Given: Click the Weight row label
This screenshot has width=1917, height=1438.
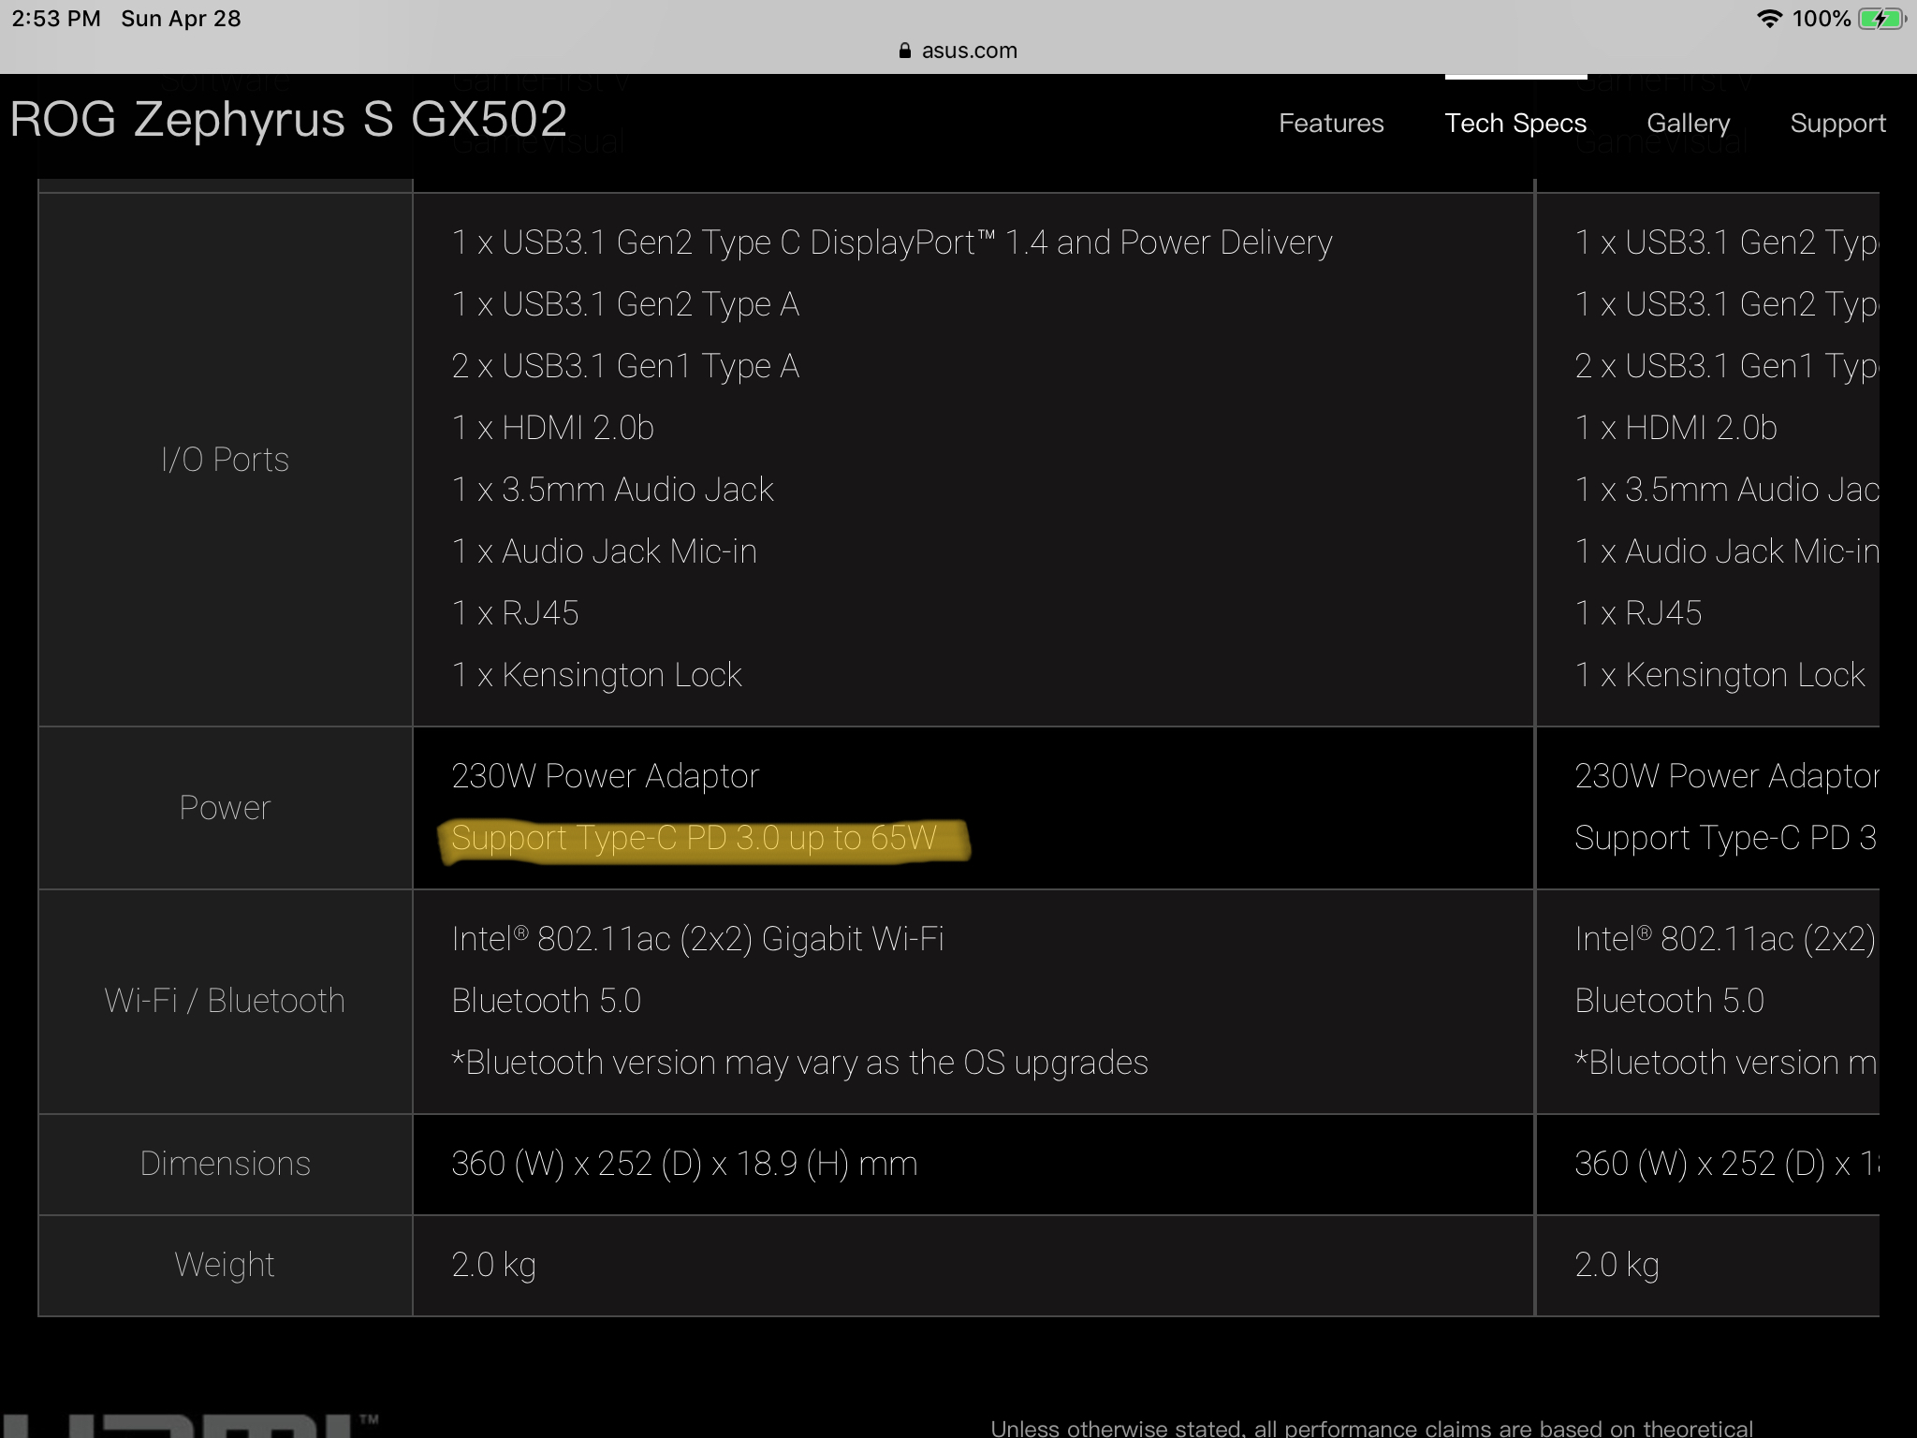Looking at the screenshot, I should pos(225,1265).
